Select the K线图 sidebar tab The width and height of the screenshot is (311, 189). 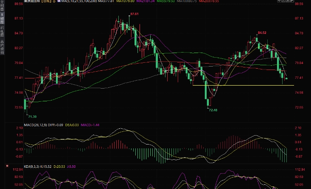2,18
